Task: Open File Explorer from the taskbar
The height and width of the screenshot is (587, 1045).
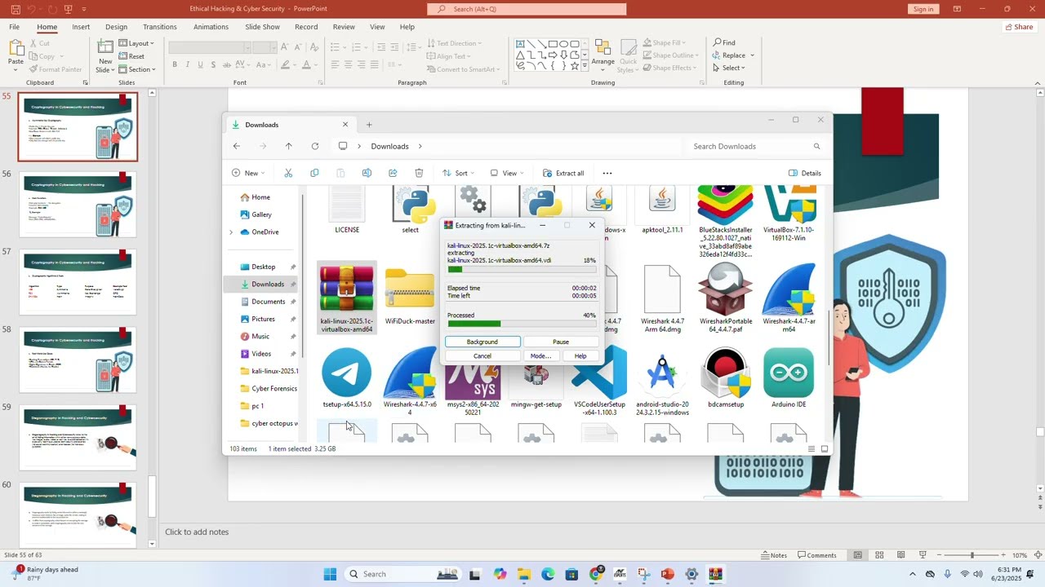Action: click(523, 574)
